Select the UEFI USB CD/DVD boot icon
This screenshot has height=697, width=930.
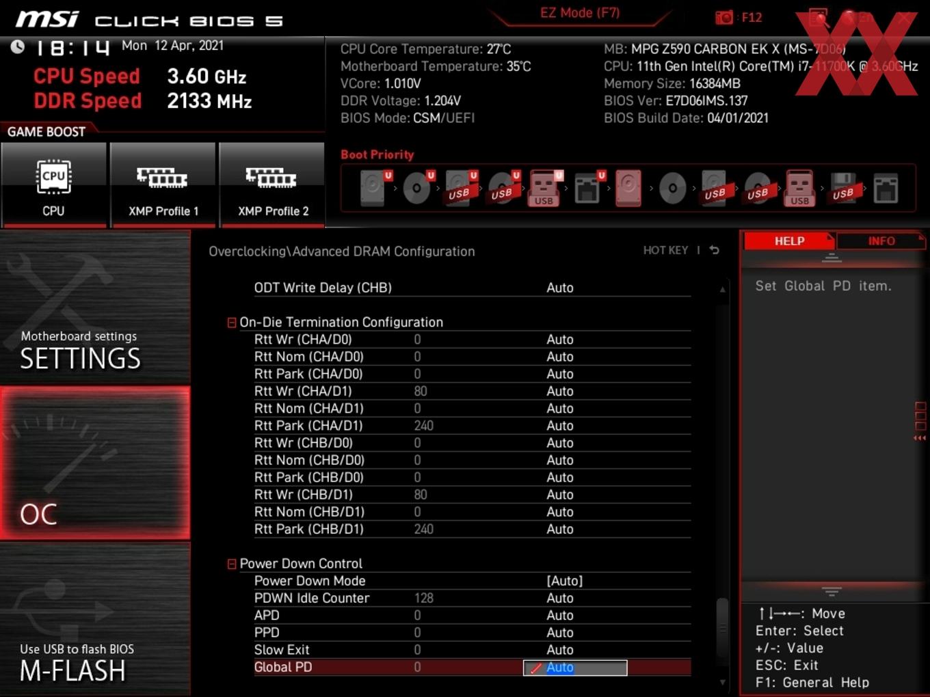click(x=503, y=188)
